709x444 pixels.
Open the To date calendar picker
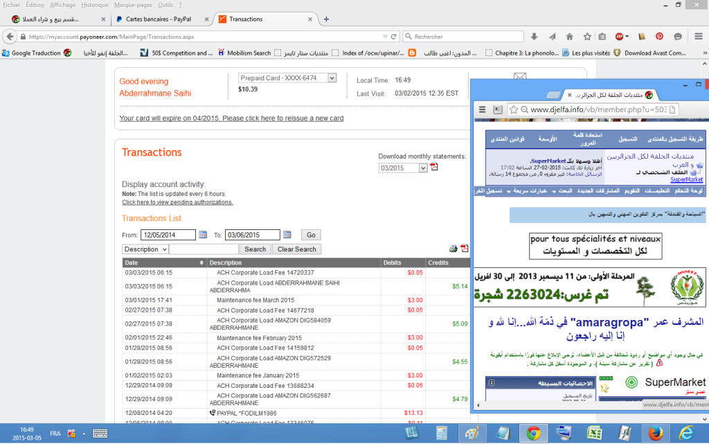[x=287, y=235]
